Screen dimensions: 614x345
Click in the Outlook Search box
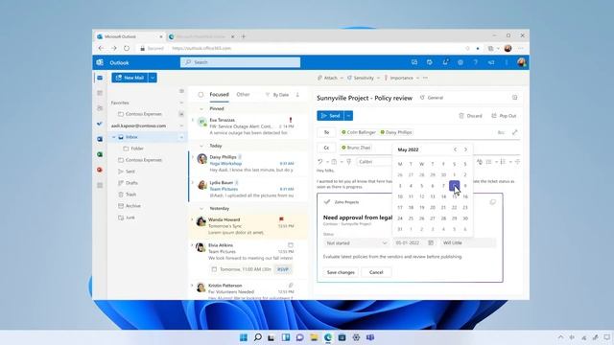tap(240, 62)
